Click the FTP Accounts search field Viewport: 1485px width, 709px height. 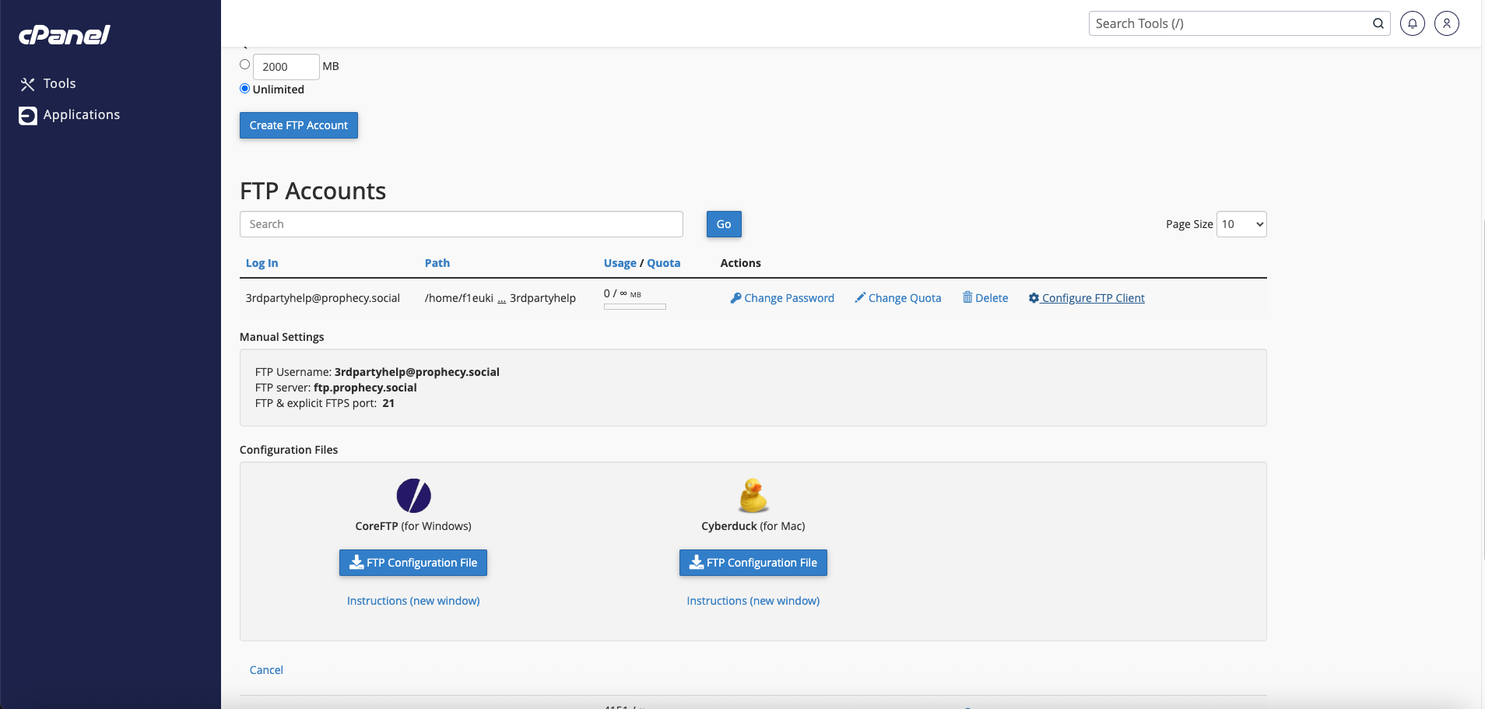tap(461, 224)
